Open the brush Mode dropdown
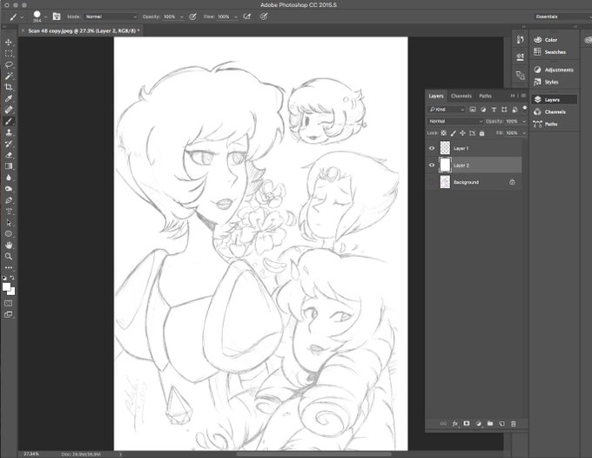Screen dimensions: 592x458 pyautogui.click(x=111, y=17)
